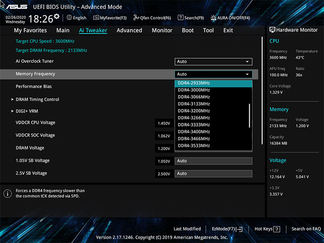Click the 2.500V SB voltage value
Image resolution: width=324 pixels, height=243 pixels.
(164, 174)
